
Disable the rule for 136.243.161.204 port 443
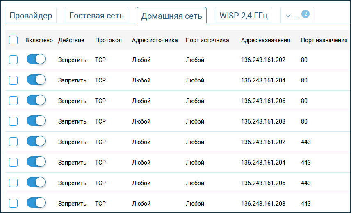(36, 162)
